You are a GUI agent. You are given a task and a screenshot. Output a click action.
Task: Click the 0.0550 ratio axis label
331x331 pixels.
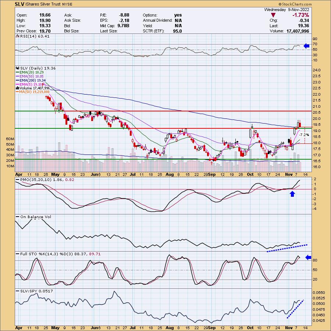[319, 293]
